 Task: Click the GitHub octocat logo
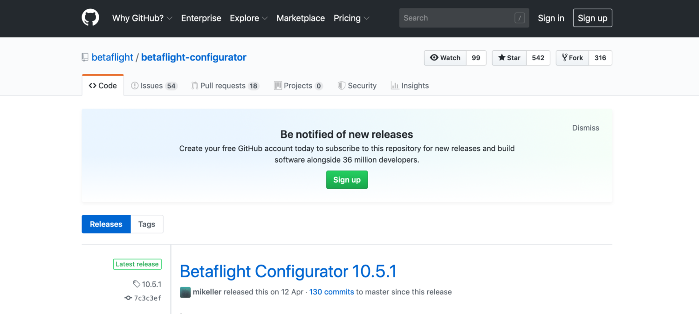coord(90,18)
